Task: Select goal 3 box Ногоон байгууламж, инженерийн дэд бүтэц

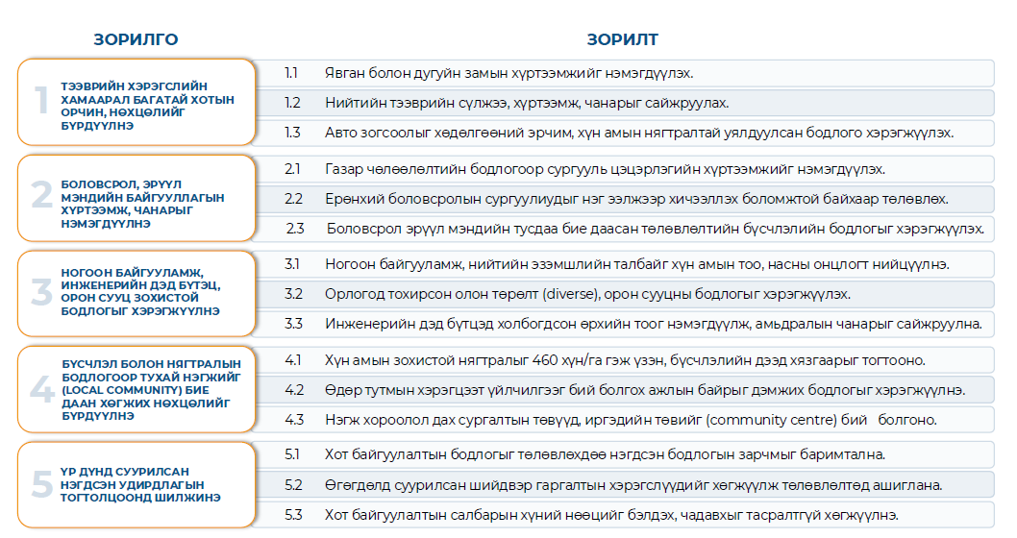Action: [x=136, y=293]
